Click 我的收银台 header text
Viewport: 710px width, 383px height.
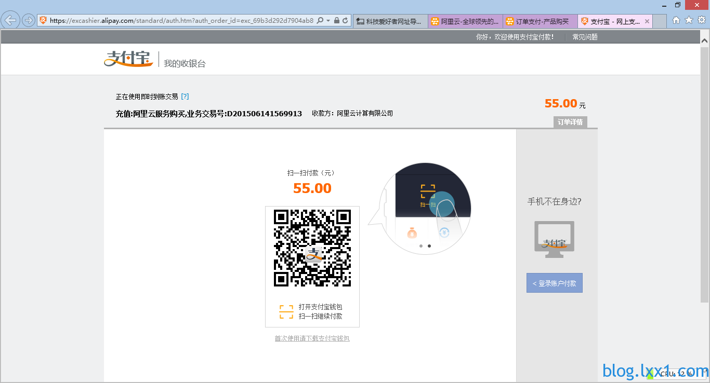[185, 63]
